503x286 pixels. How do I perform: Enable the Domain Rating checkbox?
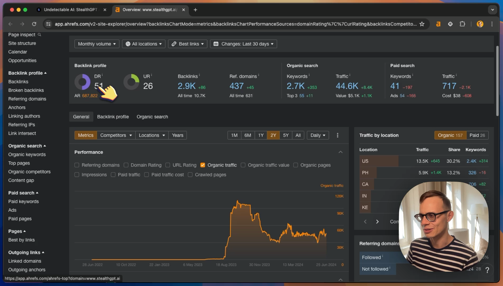pyautogui.click(x=126, y=165)
